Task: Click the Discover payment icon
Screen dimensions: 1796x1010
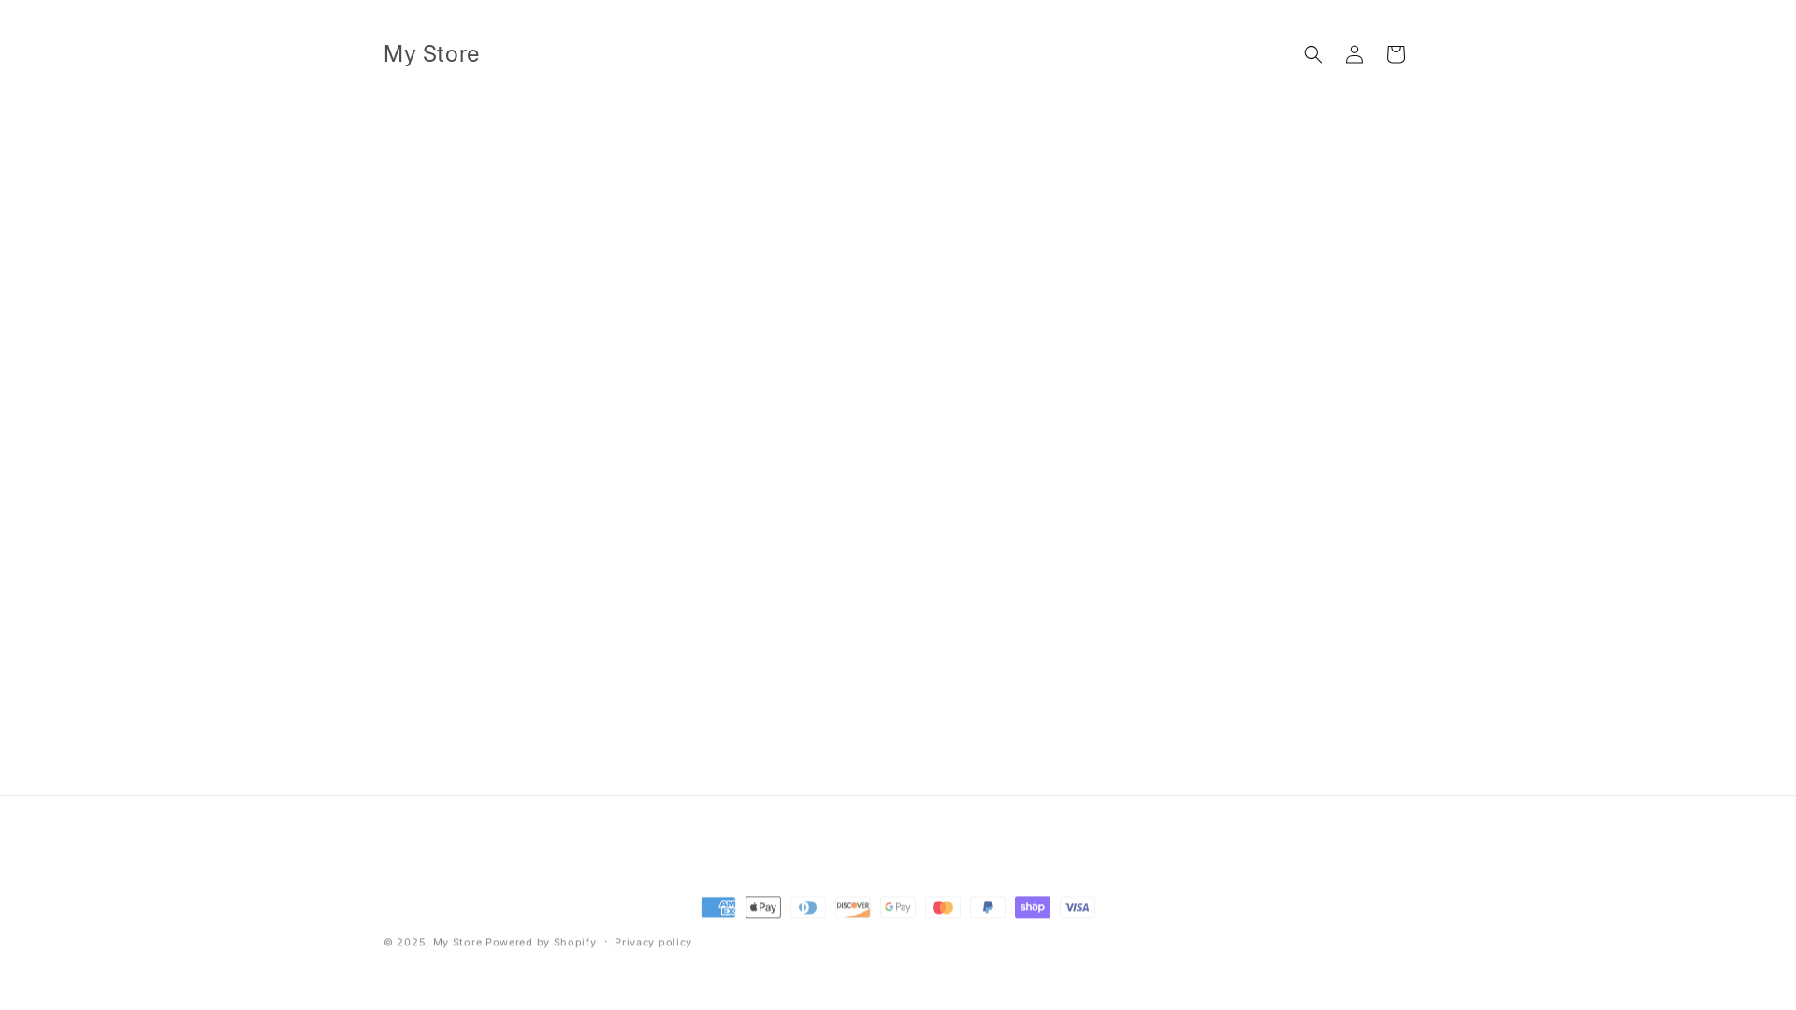Action: pos(853,907)
